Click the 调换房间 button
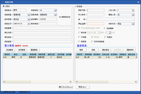 tap(130, 50)
